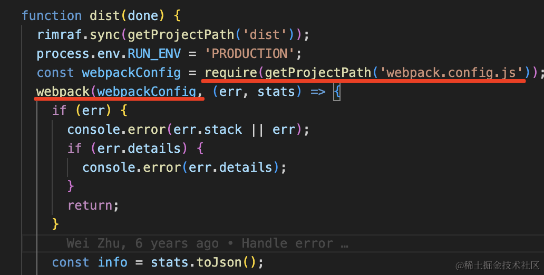Click the dist function name

(x=104, y=16)
